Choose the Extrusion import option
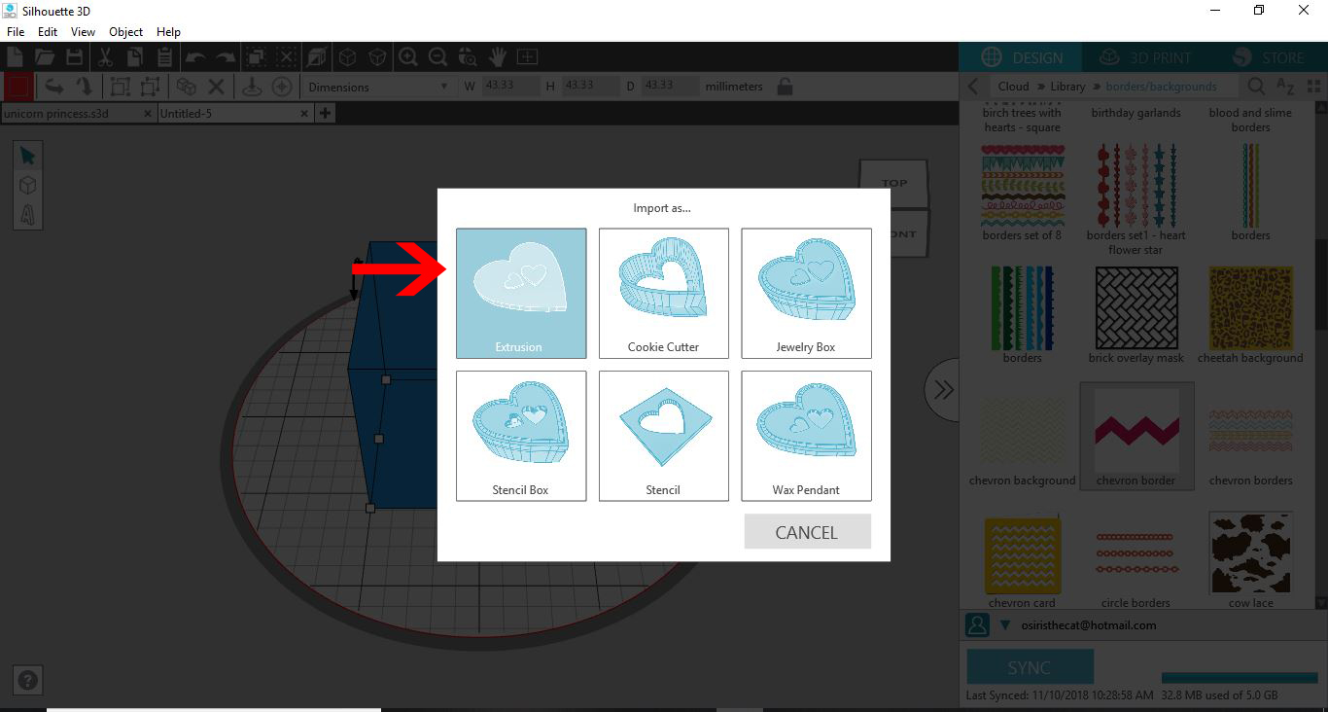This screenshot has height=712, width=1328. click(x=521, y=294)
